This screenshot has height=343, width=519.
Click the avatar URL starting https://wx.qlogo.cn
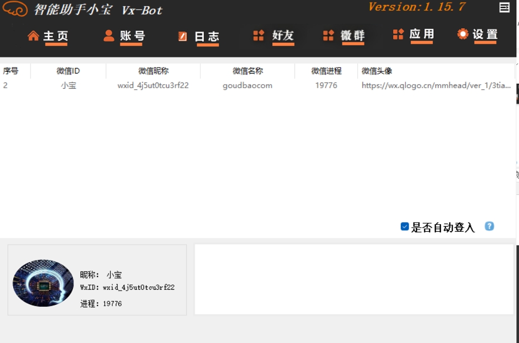tap(436, 86)
